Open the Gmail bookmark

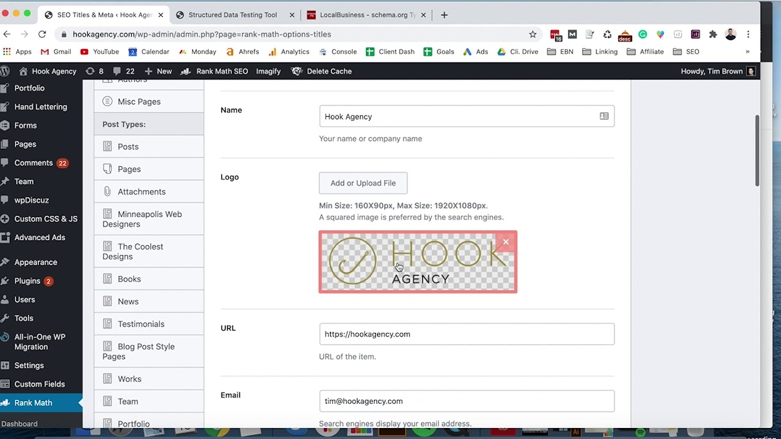pyautogui.click(x=56, y=52)
